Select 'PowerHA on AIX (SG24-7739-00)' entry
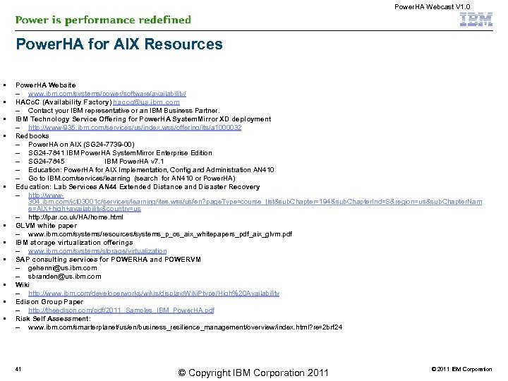This screenshot has height=381, width=508. (81, 145)
